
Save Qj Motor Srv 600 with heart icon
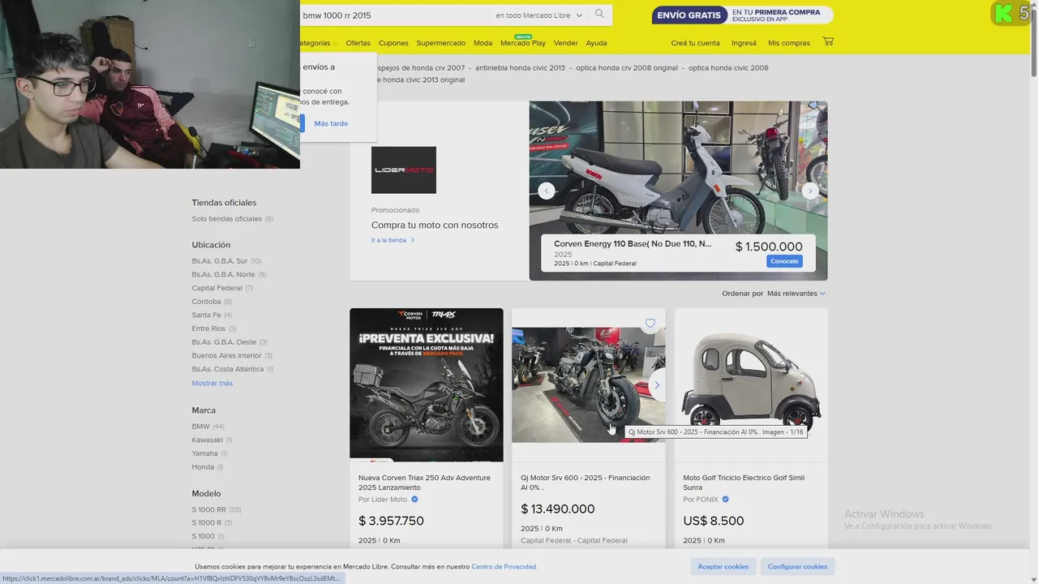pyautogui.click(x=650, y=324)
